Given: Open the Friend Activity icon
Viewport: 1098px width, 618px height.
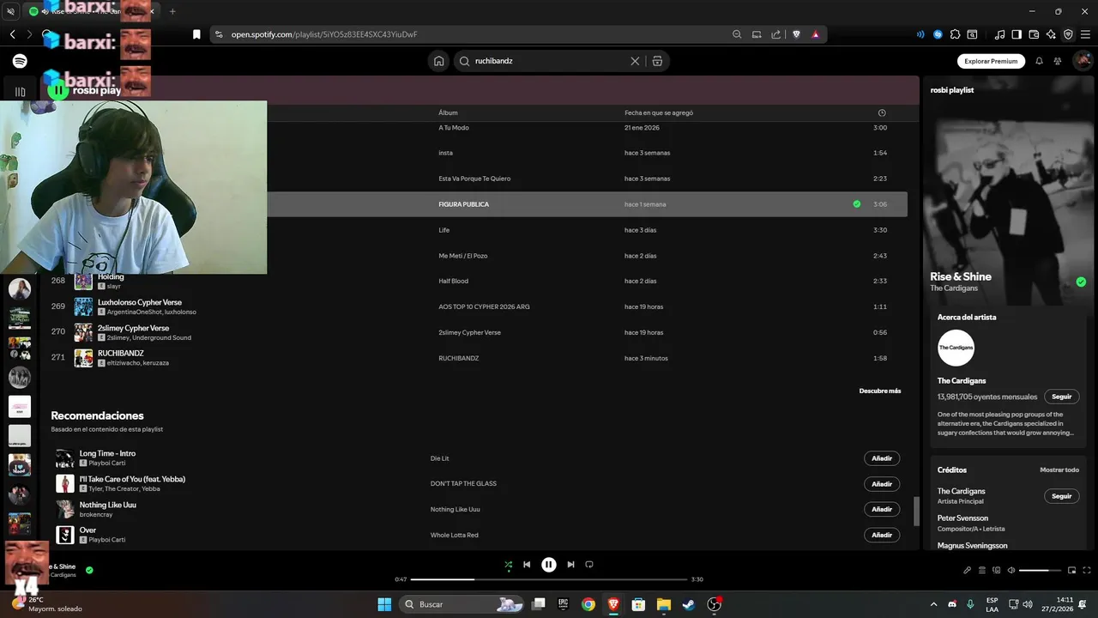Looking at the screenshot, I should tap(1058, 61).
